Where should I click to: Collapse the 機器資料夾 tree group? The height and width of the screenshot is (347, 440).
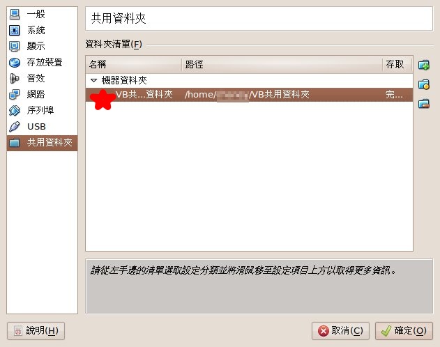pos(93,81)
